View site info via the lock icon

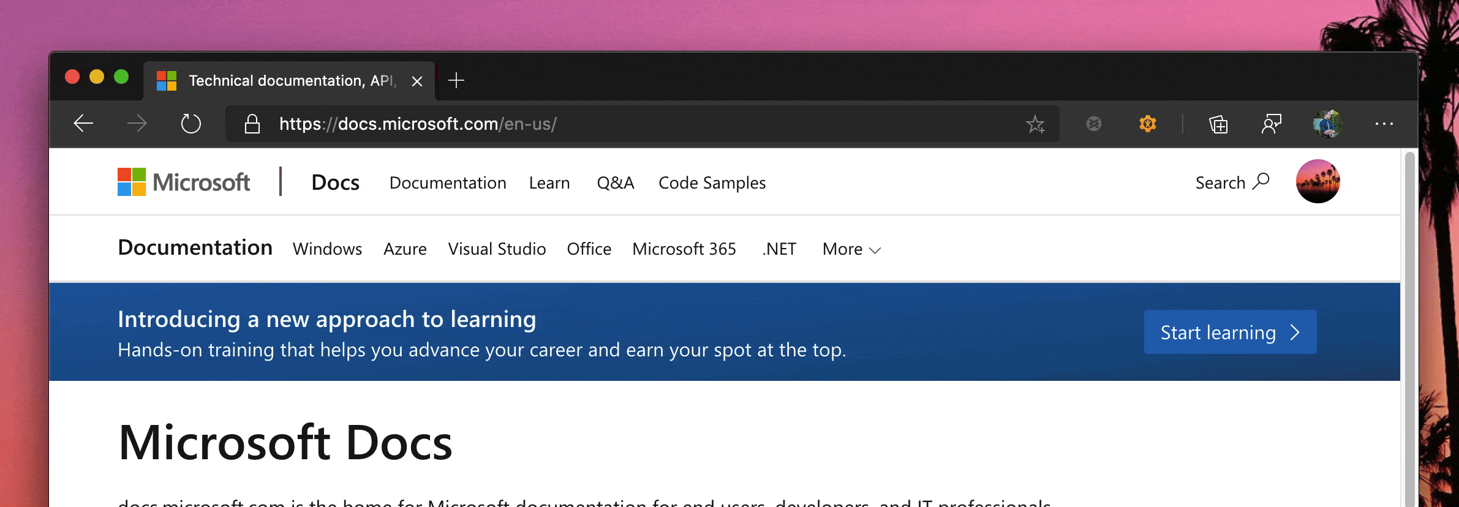click(252, 124)
